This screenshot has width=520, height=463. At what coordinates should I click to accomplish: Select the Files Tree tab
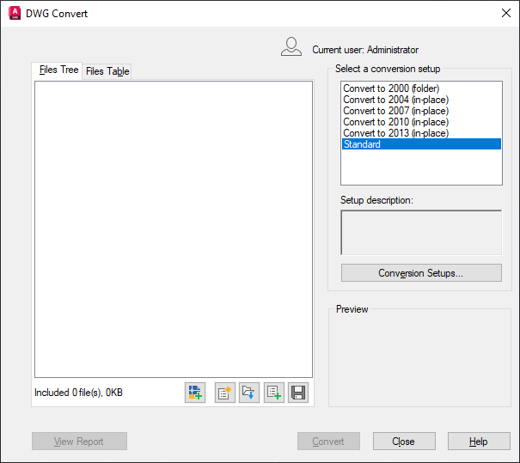tap(58, 70)
